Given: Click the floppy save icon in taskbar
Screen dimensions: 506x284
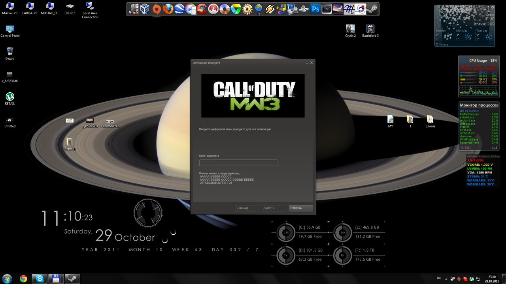Looking at the screenshot, I should click(x=56, y=278).
